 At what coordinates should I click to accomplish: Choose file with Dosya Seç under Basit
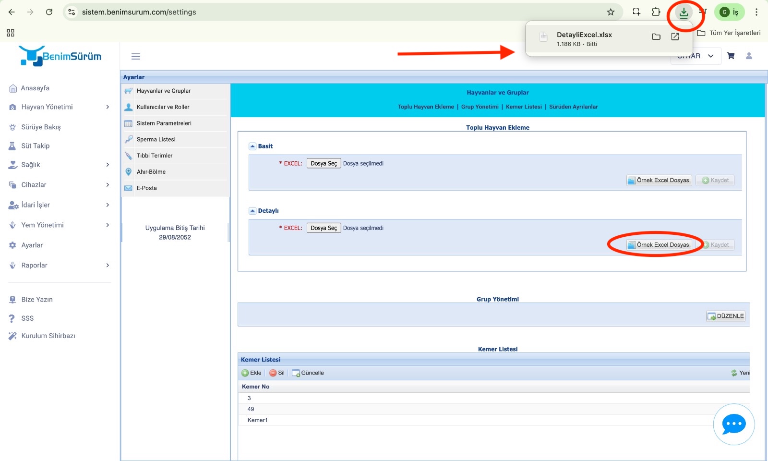tap(324, 164)
